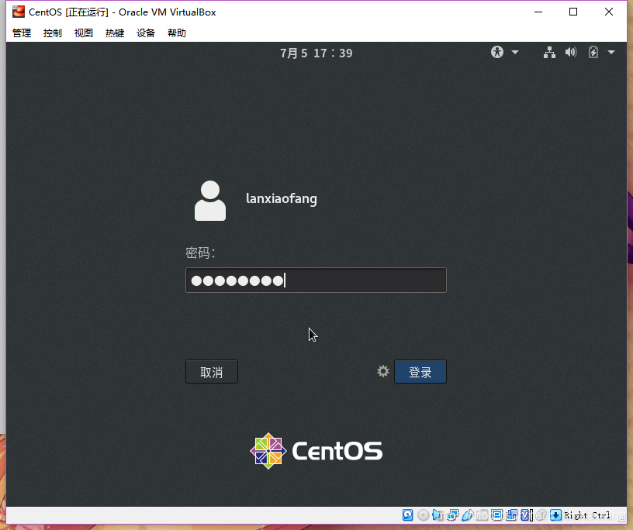
Task: Click the audio status bar icon
Action: coord(438,515)
